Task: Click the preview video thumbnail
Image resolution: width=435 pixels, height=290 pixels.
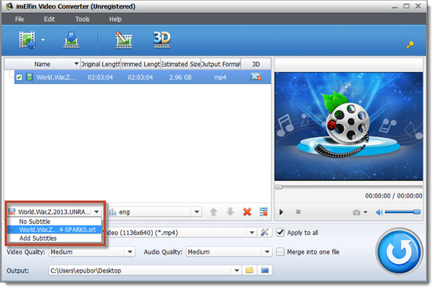Action: (349, 126)
